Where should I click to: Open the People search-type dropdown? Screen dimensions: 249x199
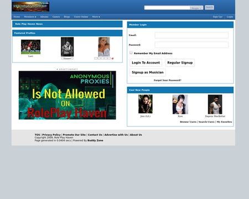click(196, 8)
